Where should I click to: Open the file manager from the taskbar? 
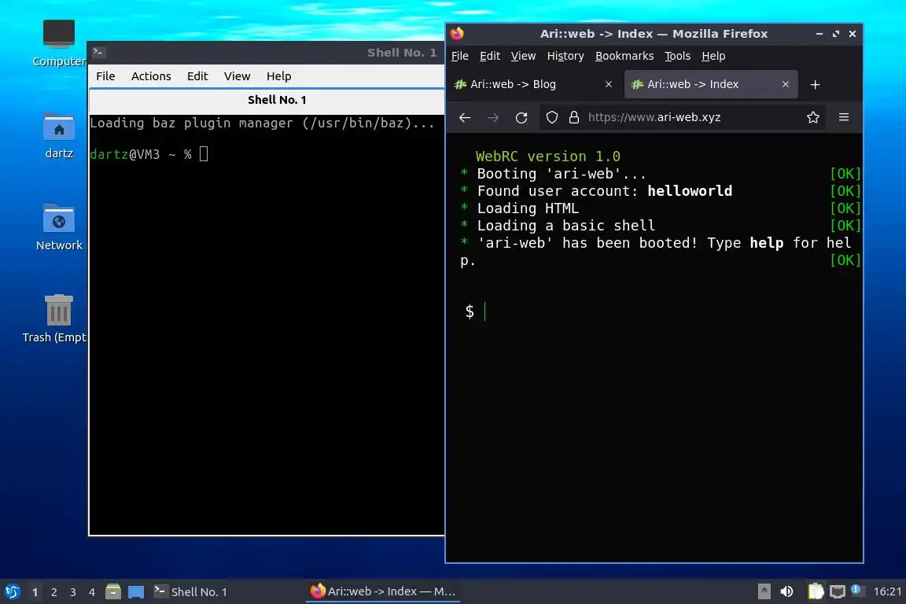(113, 592)
